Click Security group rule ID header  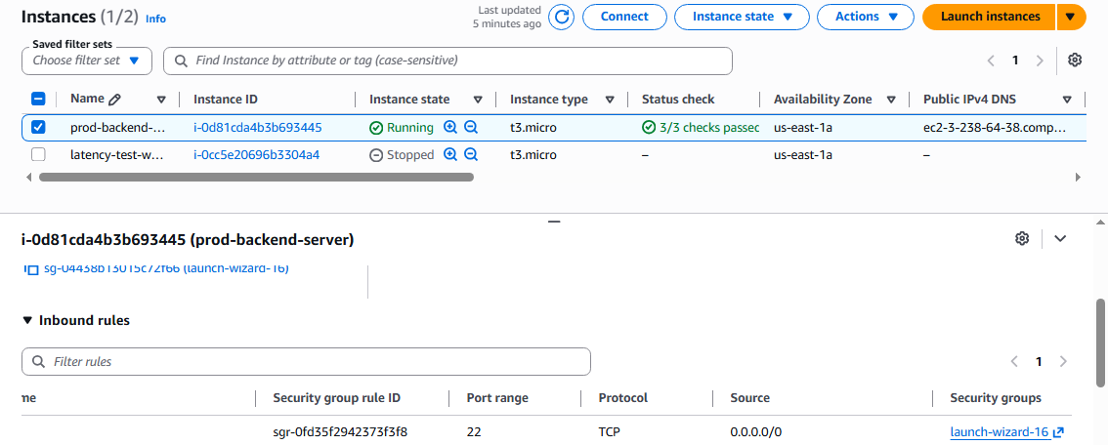tap(336, 398)
